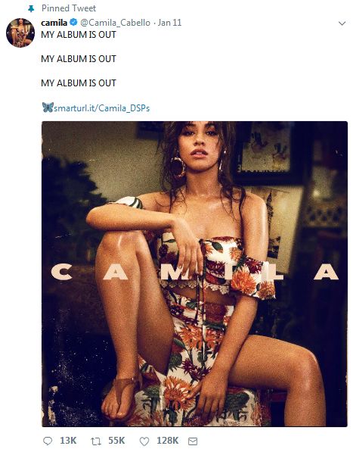Open the Jan 11 tweet timestamp
Image resolution: width=353 pixels, height=449 pixels.
(169, 23)
